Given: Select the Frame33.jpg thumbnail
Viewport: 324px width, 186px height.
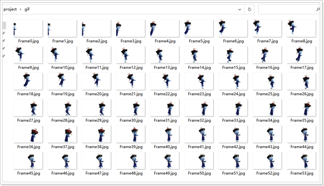Looking at the screenshot, I should (x=233, y=108).
